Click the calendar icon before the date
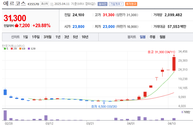The image size is (193, 127). [52, 4]
